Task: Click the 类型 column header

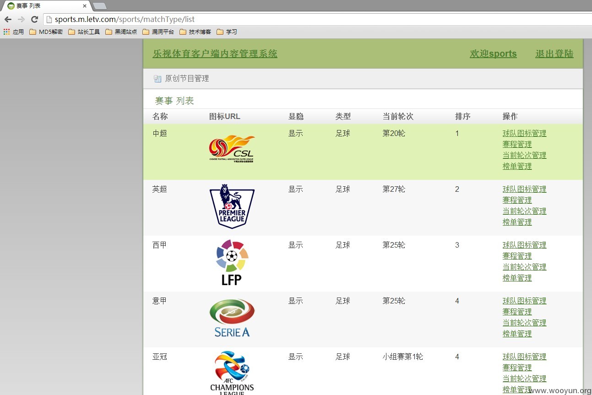Action: tap(343, 116)
